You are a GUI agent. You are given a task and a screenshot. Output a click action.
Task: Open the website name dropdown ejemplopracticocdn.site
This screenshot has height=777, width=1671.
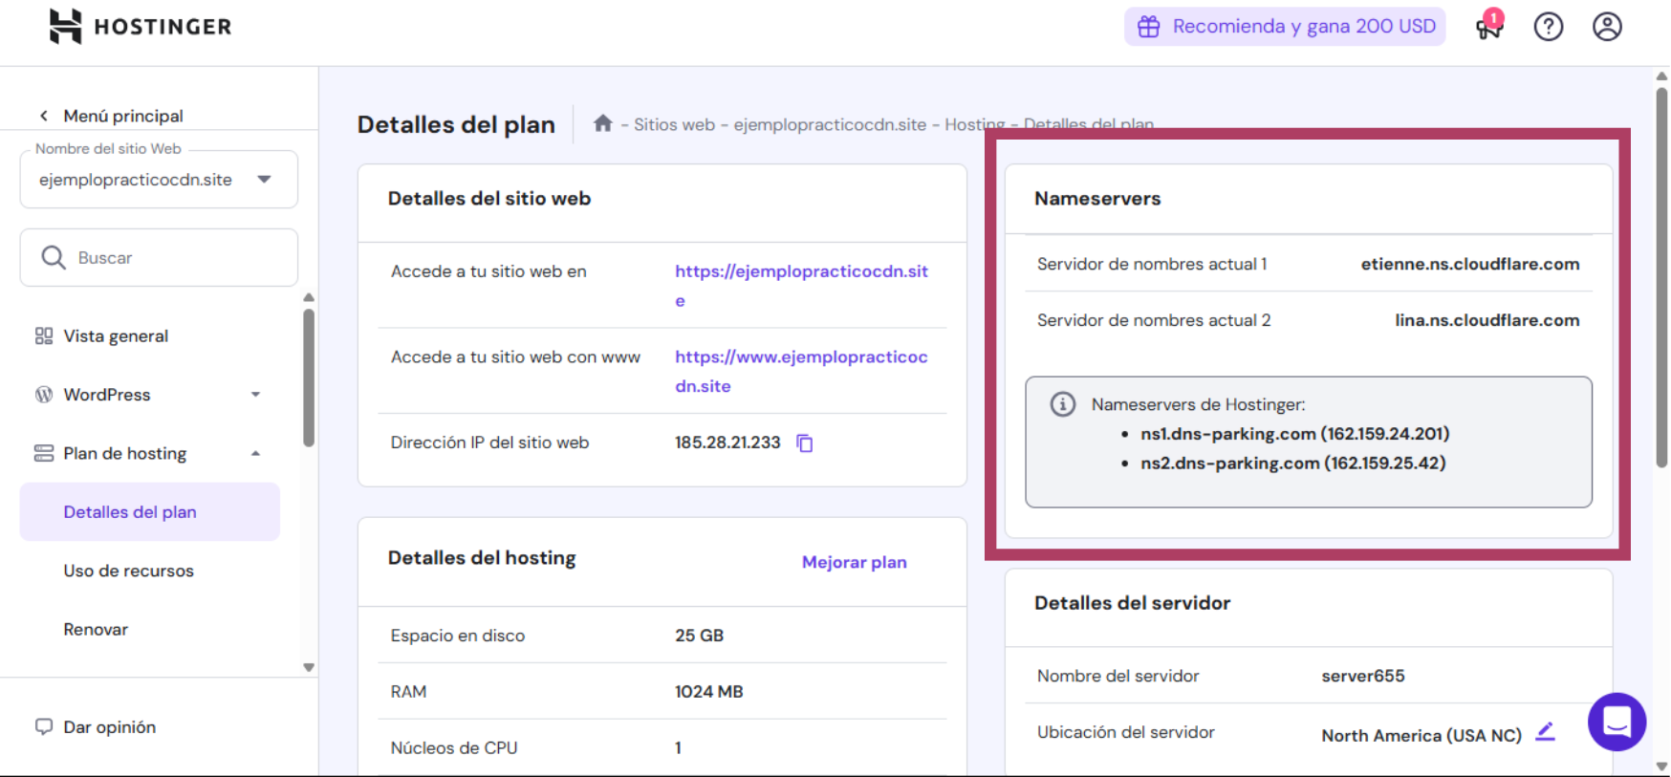[x=159, y=179]
